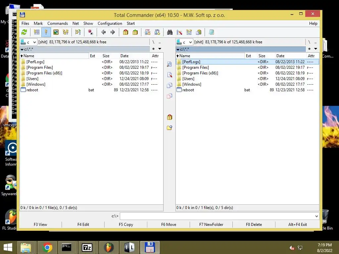339x254 pixels.
Task: Click the invert selection asterisk icon
Action: click(x=90, y=32)
